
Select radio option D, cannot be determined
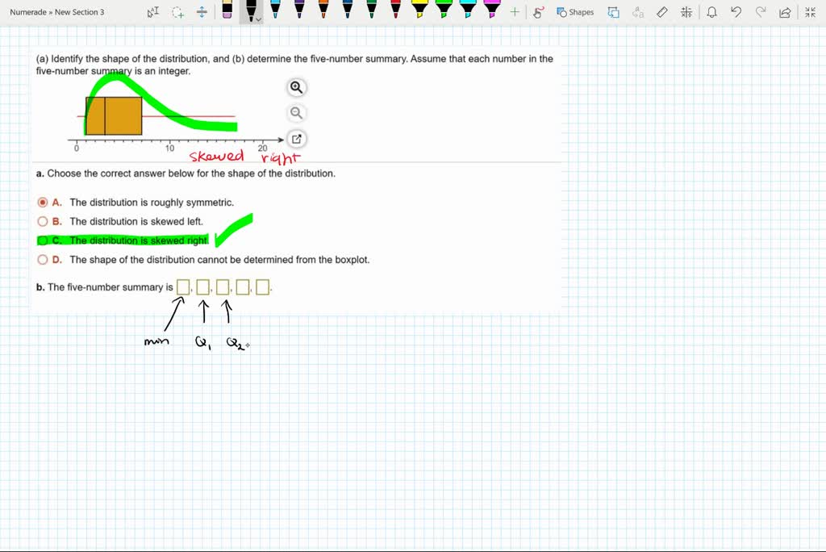pos(43,259)
